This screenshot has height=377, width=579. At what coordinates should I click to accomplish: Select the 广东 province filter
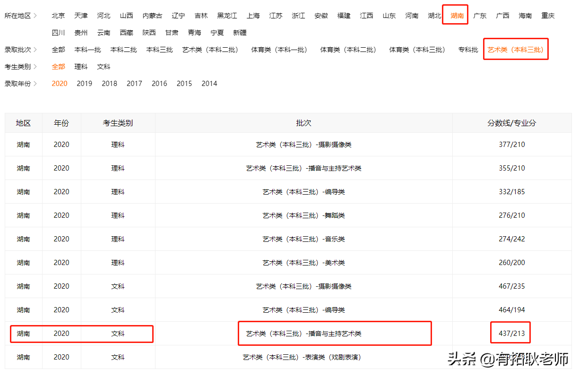(480, 15)
